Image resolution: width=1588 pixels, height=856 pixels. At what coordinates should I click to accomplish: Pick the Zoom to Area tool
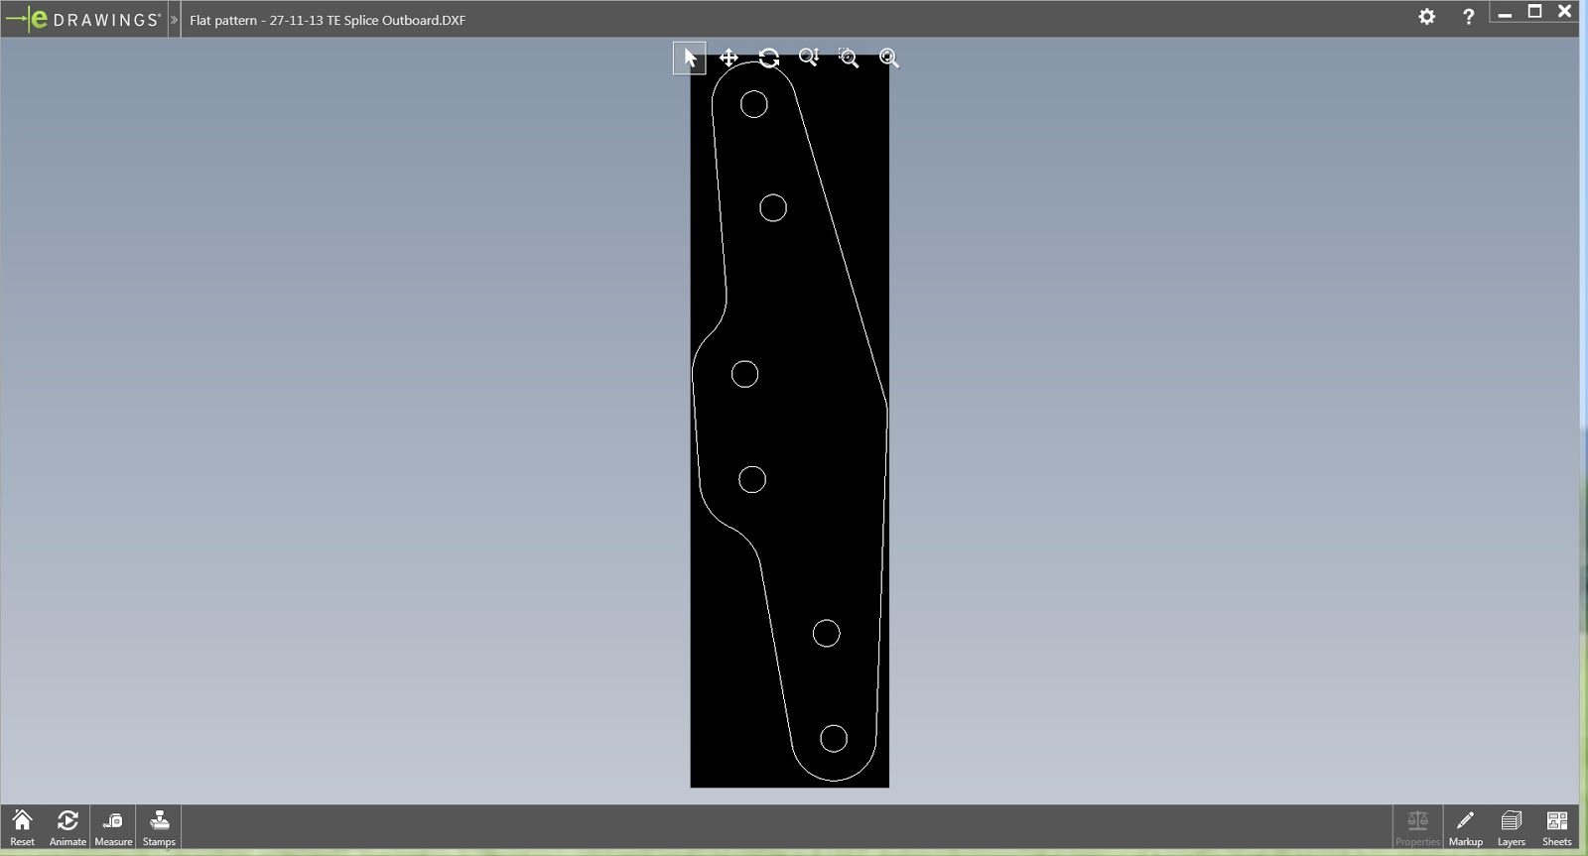(x=849, y=59)
